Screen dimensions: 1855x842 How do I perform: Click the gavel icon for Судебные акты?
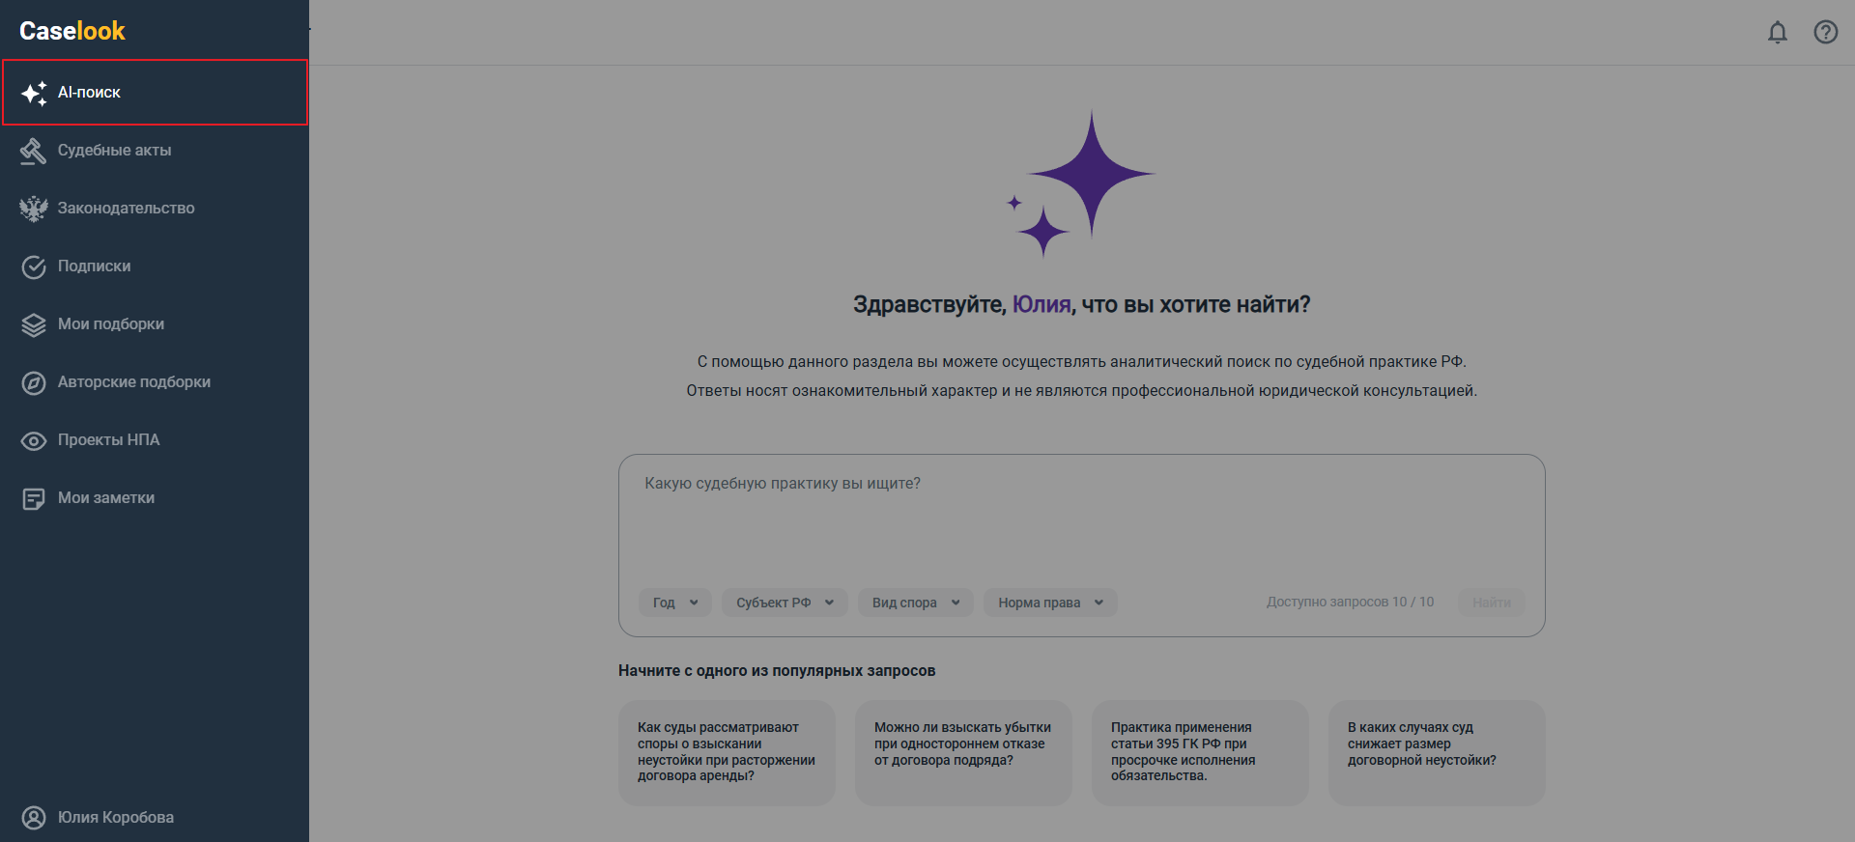coord(34,151)
